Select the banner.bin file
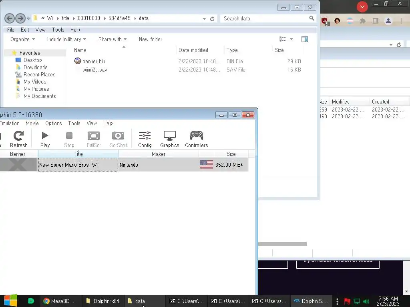Screen dimensions: 410x307 pyautogui.click(x=94, y=61)
